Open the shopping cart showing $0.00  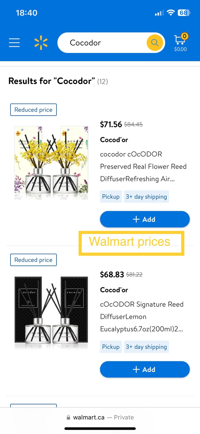(180, 43)
